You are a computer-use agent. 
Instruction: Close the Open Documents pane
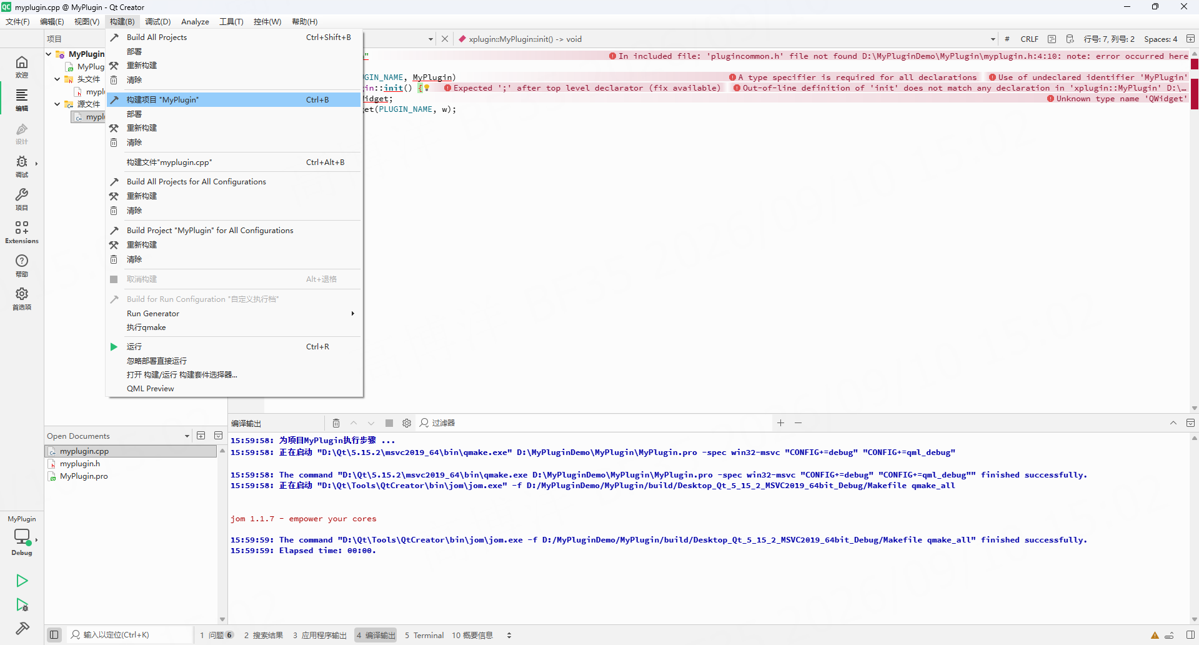pos(219,436)
